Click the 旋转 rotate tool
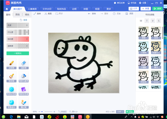The image size is (167, 119). tap(37, 14)
